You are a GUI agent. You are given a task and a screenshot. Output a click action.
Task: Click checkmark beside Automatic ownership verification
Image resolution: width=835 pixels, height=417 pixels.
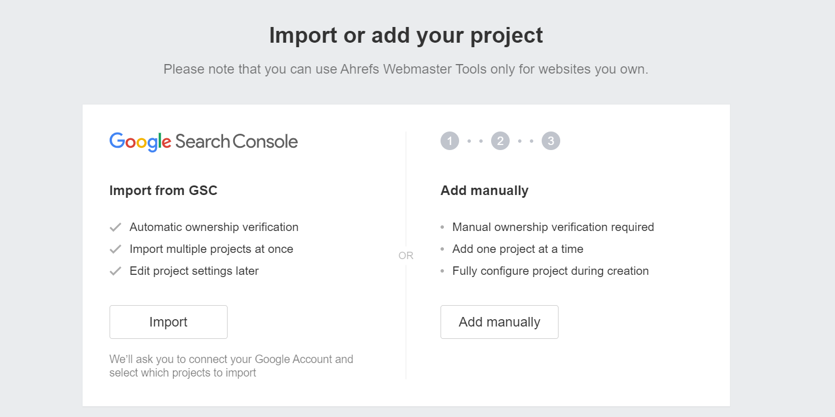pos(116,228)
